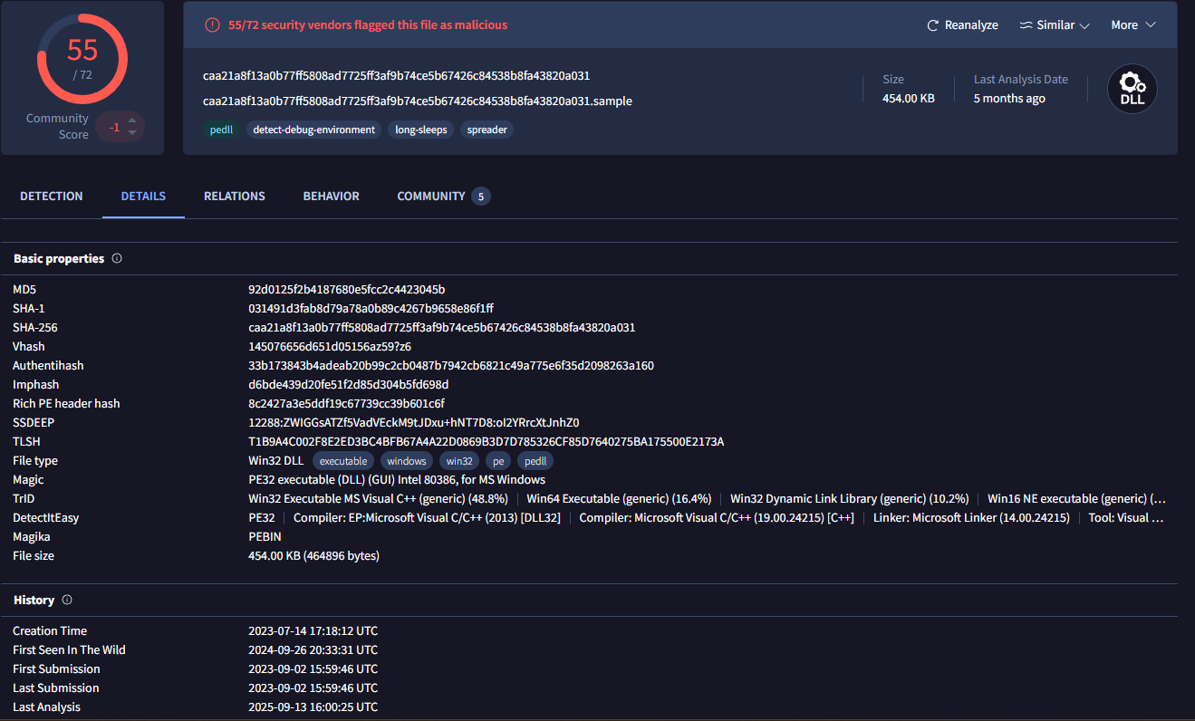Click the SHA-1 hash value
This screenshot has height=721, width=1195.
pyautogui.click(x=371, y=309)
